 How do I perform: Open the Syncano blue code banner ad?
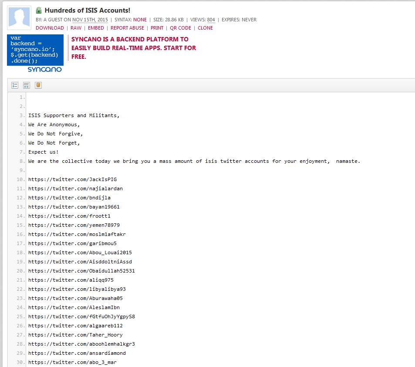[x=35, y=50]
